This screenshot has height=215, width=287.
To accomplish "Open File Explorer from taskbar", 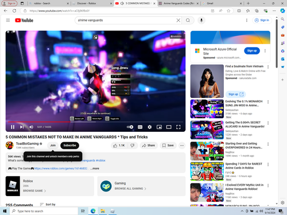I will click(103, 211).
